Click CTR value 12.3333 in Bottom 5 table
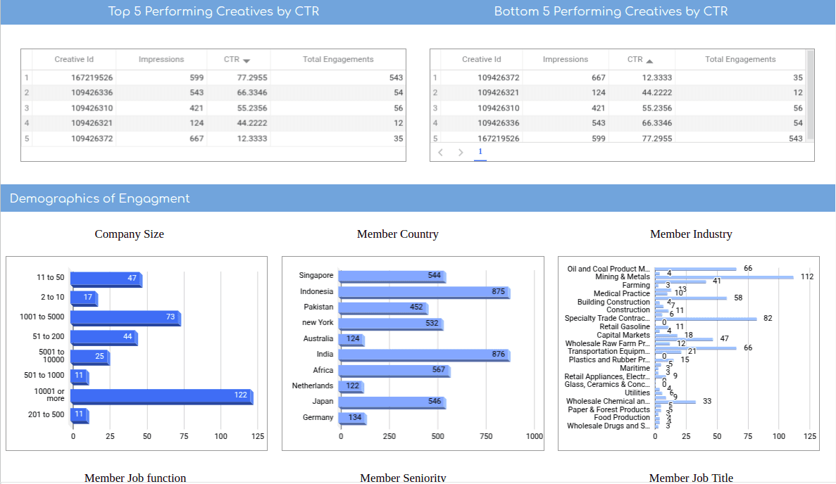Image resolution: width=836 pixels, height=484 pixels. tap(657, 77)
